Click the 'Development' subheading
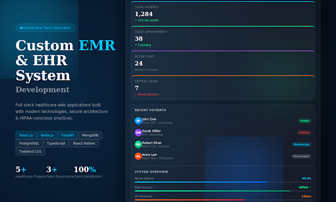The width and height of the screenshot is (336, 202). [42, 89]
